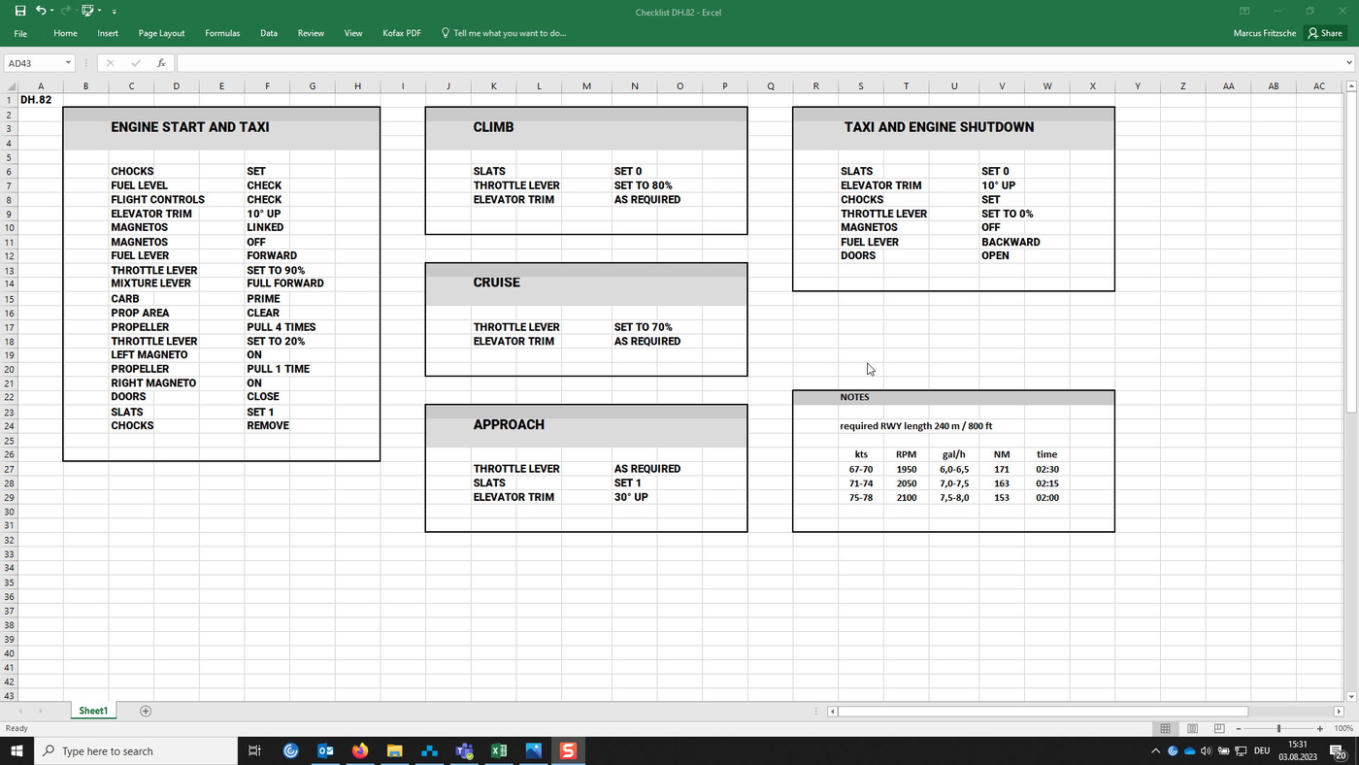Click the Cancel X icon in formula bar
Image resolution: width=1359 pixels, height=765 pixels.
coord(110,63)
